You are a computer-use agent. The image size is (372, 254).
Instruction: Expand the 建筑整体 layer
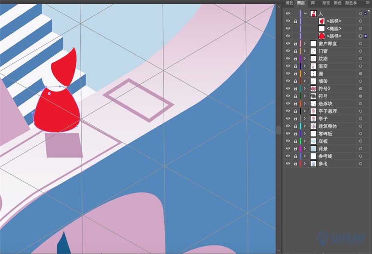tap(305, 126)
